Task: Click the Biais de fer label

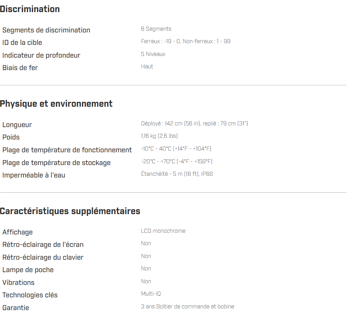Action: tap(20, 68)
